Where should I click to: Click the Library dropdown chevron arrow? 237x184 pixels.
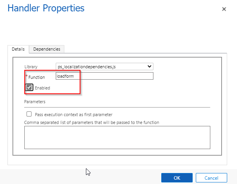coord(149,67)
